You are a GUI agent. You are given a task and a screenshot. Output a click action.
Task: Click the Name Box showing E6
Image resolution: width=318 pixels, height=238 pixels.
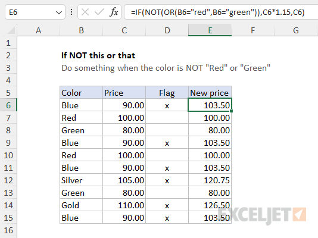point(35,12)
